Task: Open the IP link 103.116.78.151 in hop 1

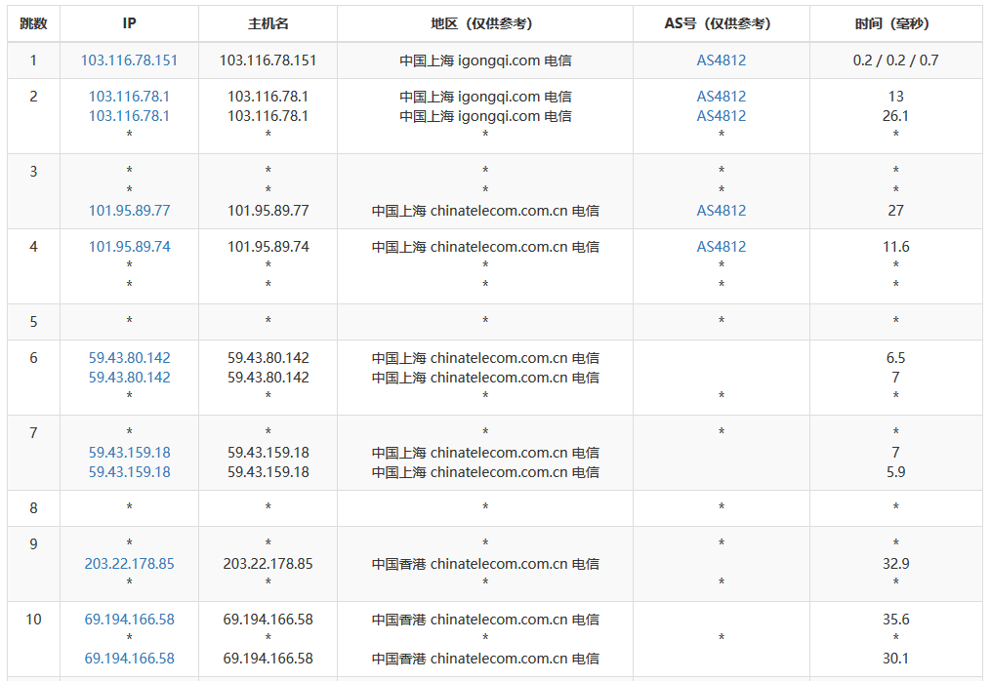Action: point(129,60)
